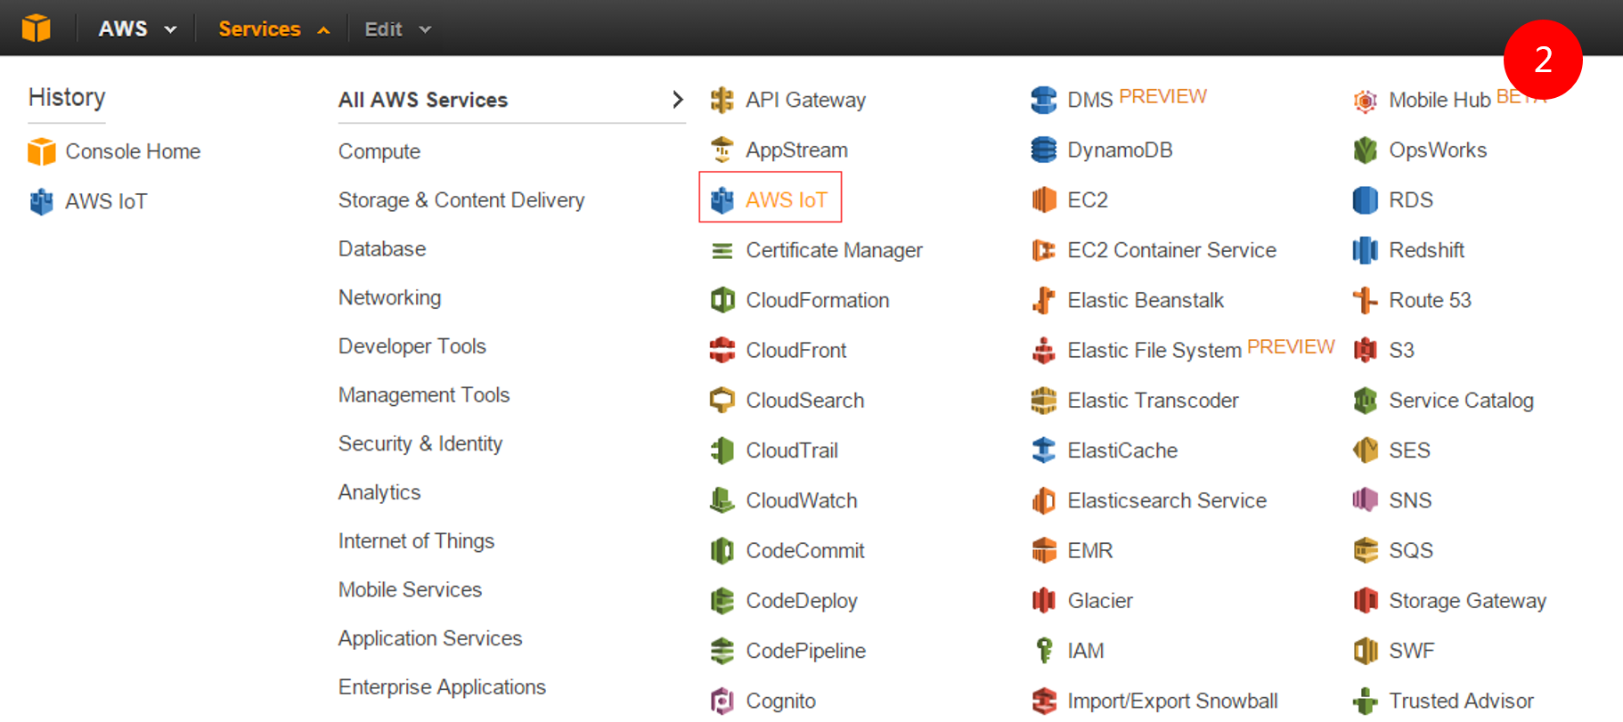
Task: Click the RDS icon
Action: click(1366, 199)
